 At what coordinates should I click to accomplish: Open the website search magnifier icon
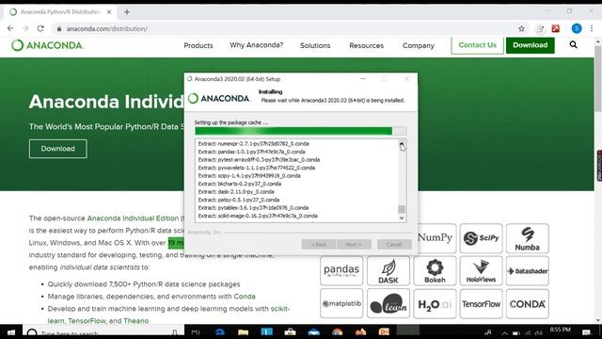click(x=573, y=45)
